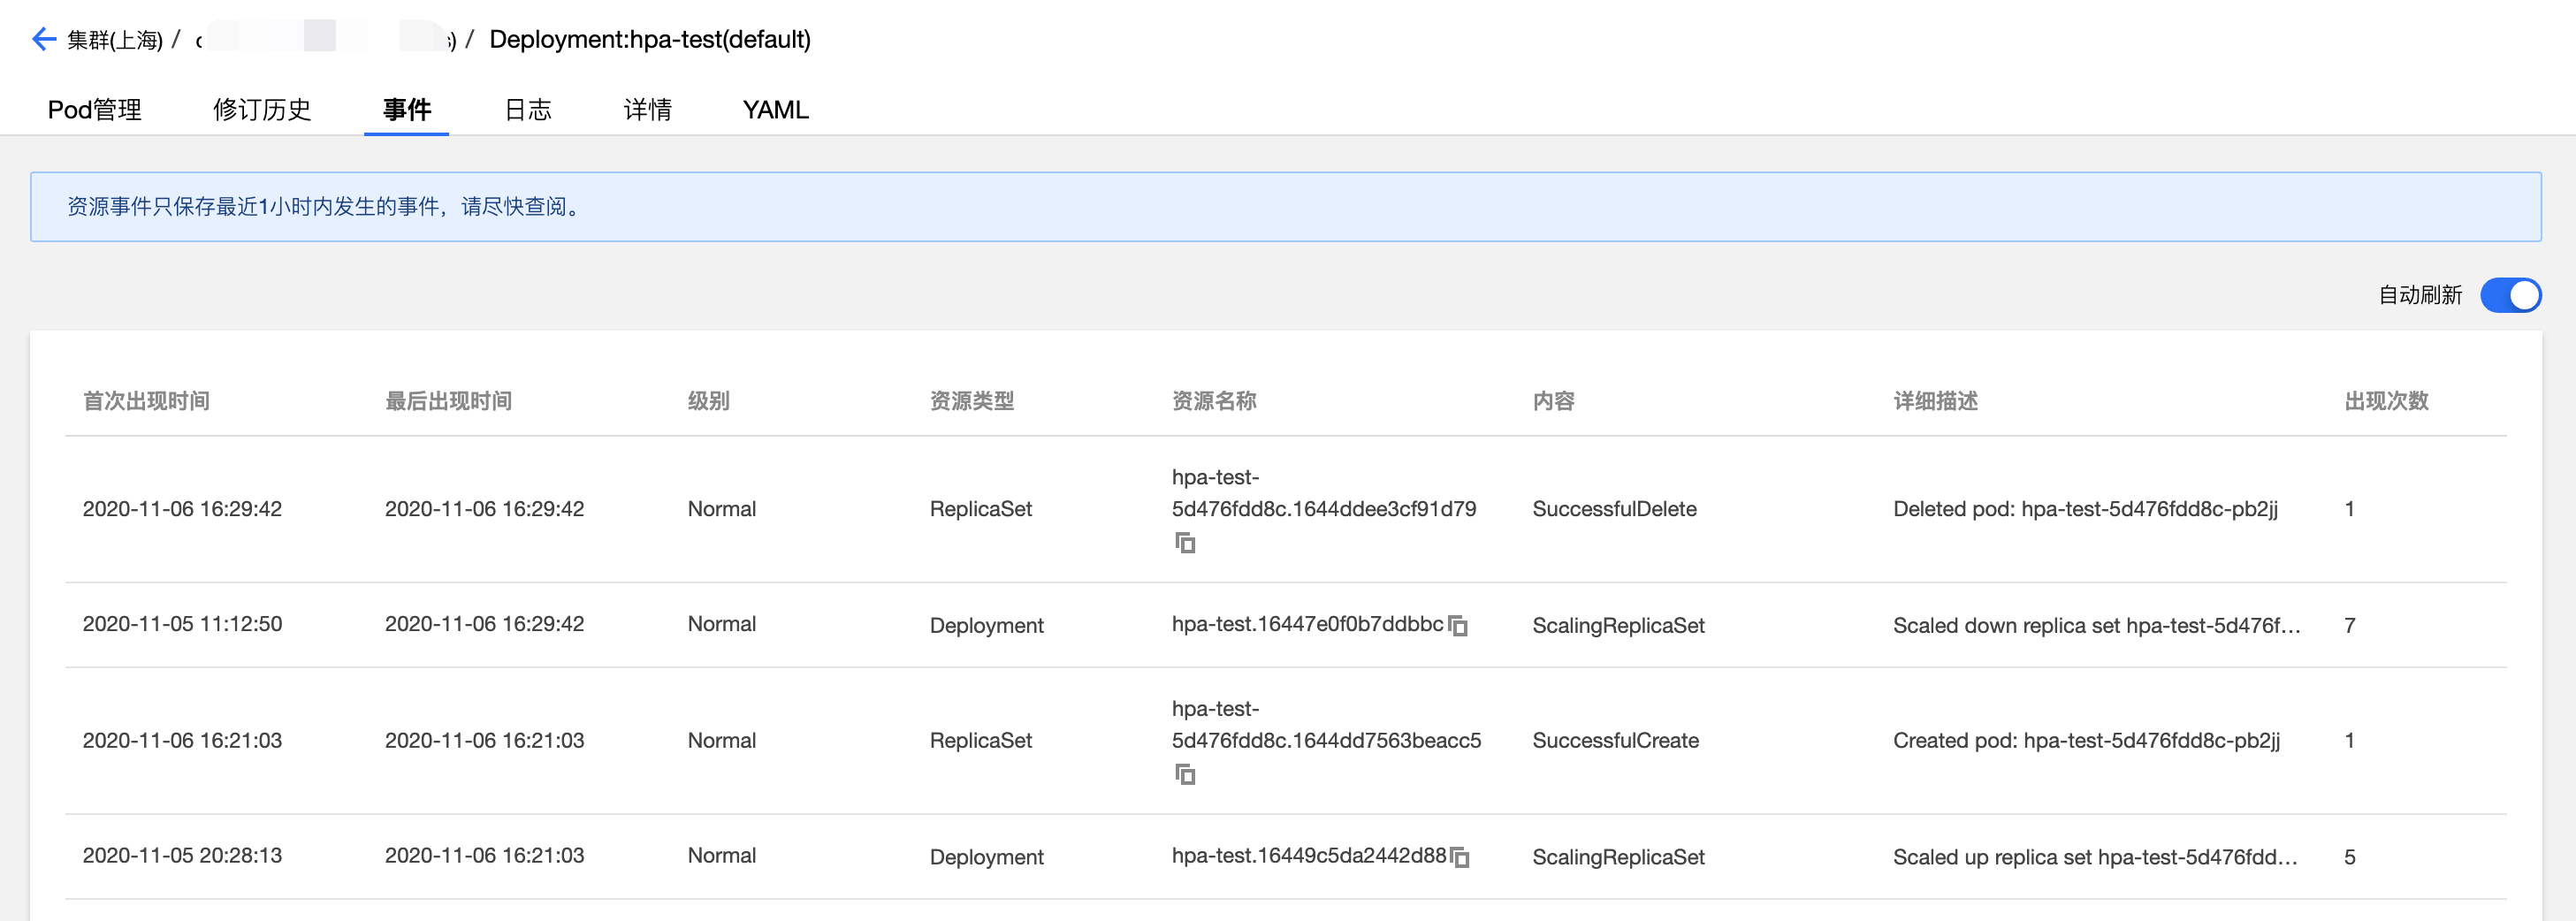The image size is (2576, 921).
Task: Copy resource name hpa-test.16447e0f0b7ddbbc
Action: (1458, 626)
